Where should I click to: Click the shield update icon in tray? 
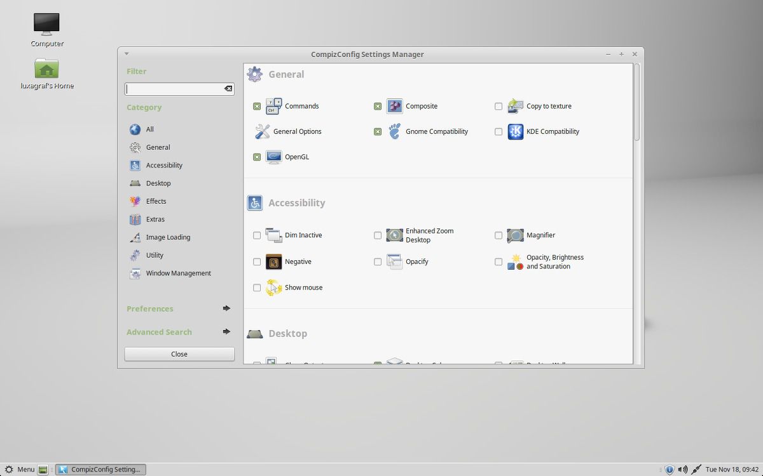[669, 470]
